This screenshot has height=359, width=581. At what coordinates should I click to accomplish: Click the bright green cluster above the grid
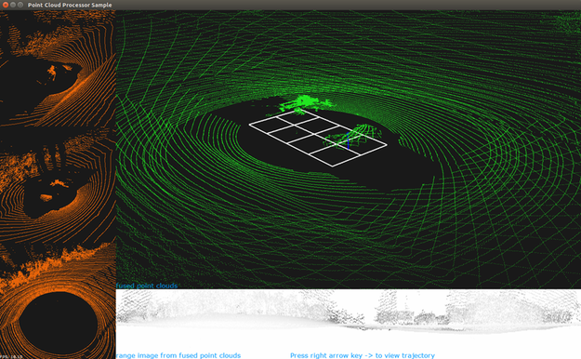[x=305, y=102]
